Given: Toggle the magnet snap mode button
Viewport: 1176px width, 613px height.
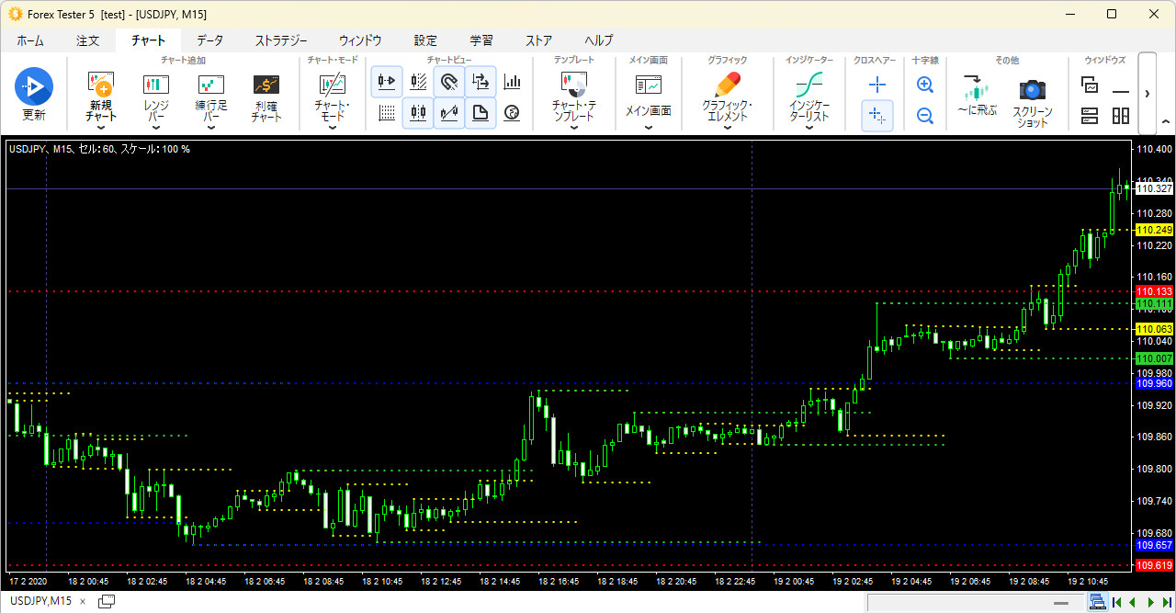Looking at the screenshot, I should click(x=449, y=82).
